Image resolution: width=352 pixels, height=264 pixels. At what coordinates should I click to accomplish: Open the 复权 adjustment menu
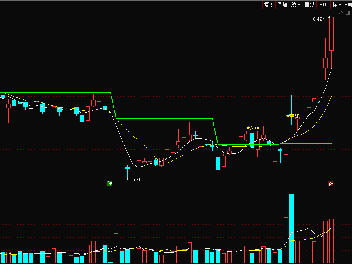tap(269, 5)
